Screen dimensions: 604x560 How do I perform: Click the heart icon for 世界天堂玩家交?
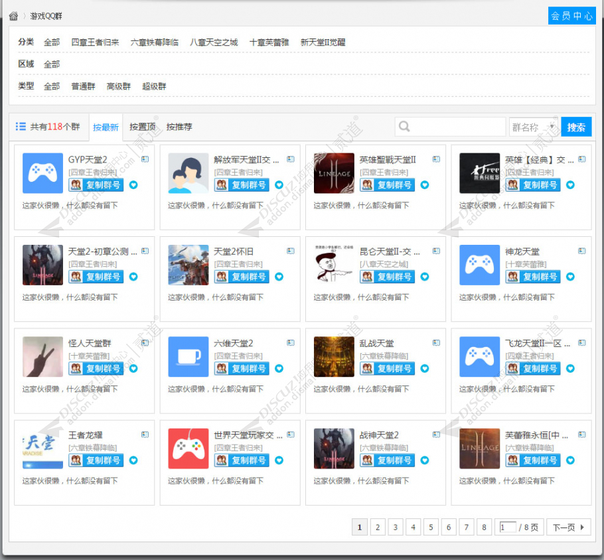[x=279, y=460]
